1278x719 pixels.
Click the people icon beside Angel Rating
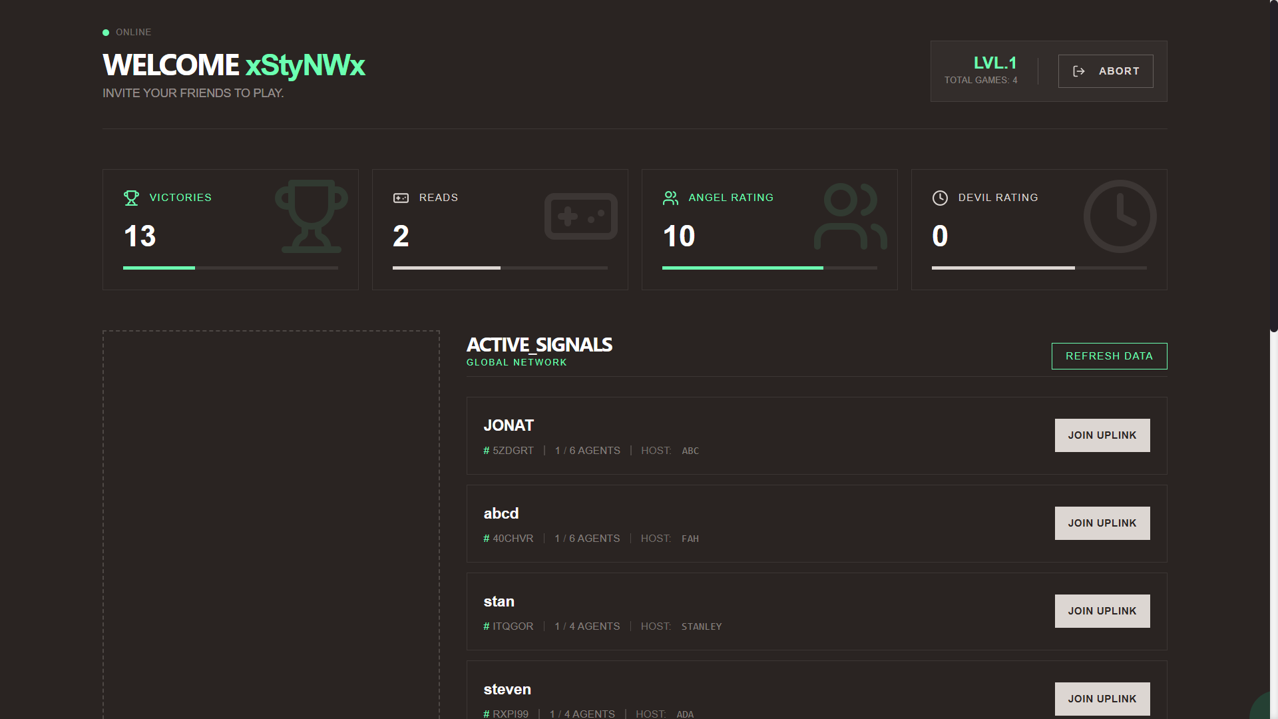[x=670, y=198]
